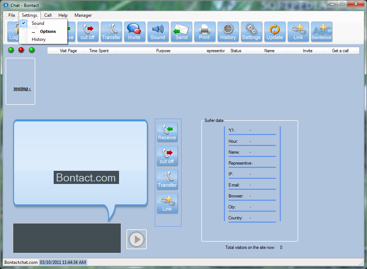Open the File menu
This screenshot has height=269, width=367.
[11, 15]
